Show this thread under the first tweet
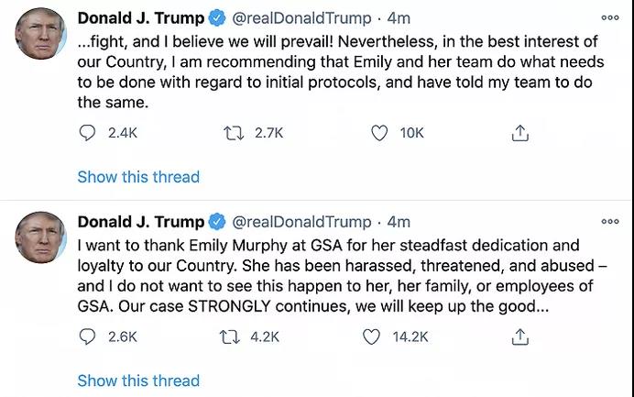This screenshot has width=634, height=397. 138,176
